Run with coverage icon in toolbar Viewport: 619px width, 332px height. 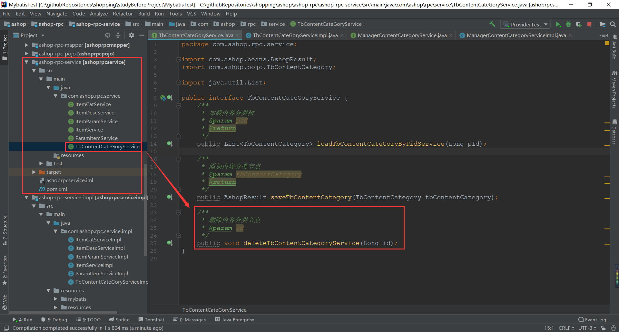click(x=579, y=24)
